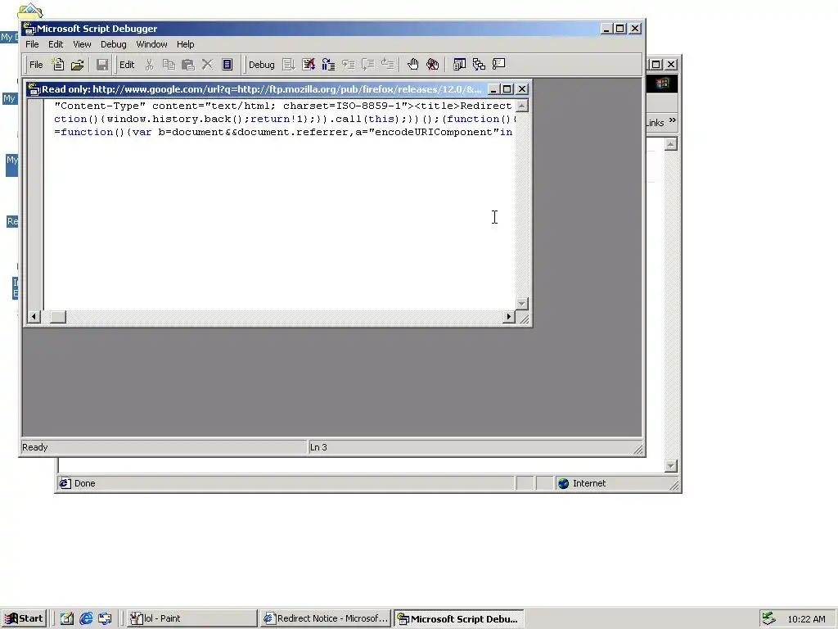The height and width of the screenshot is (629, 838).
Task: Minimize the Read only document window
Action: coord(493,89)
